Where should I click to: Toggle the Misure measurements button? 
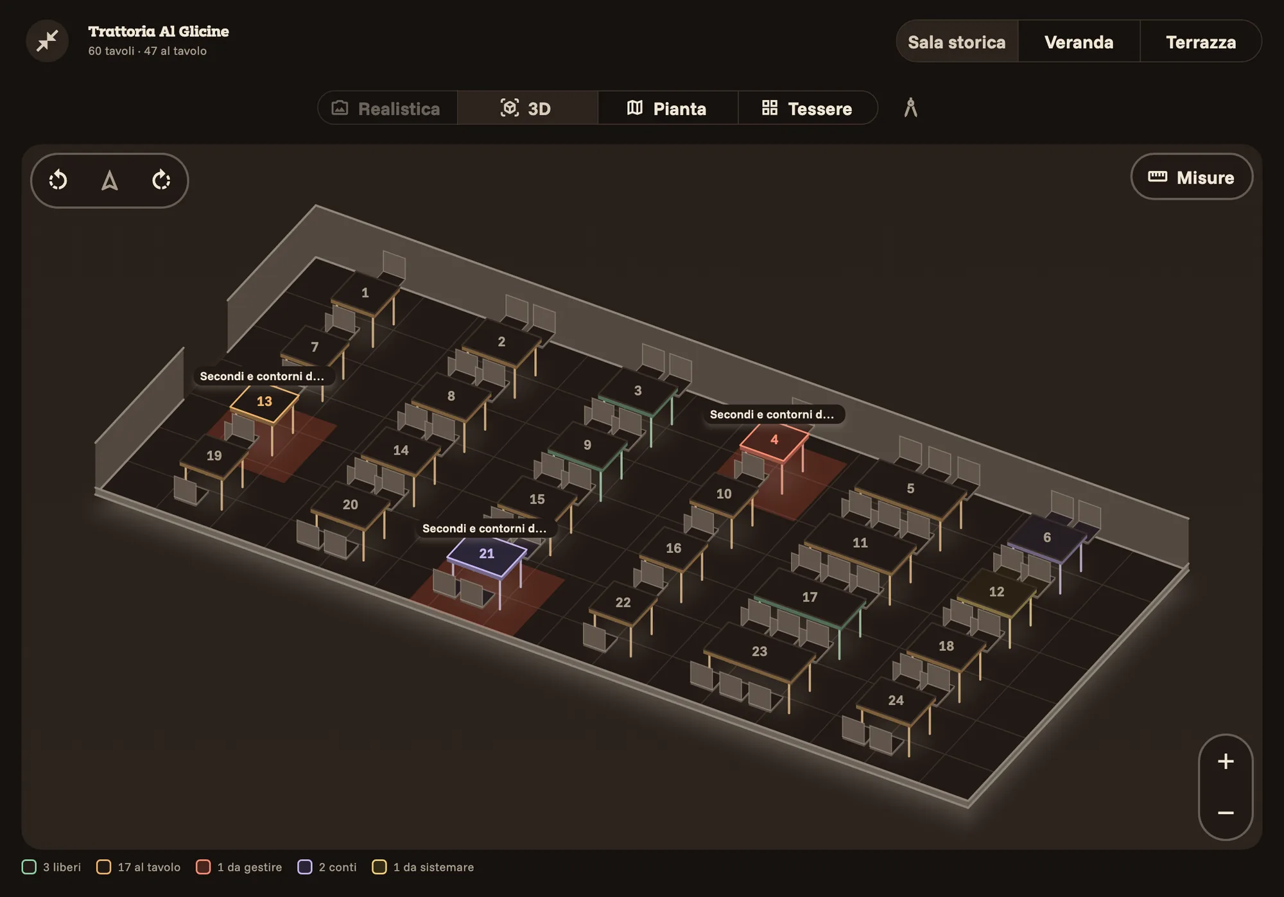point(1192,177)
